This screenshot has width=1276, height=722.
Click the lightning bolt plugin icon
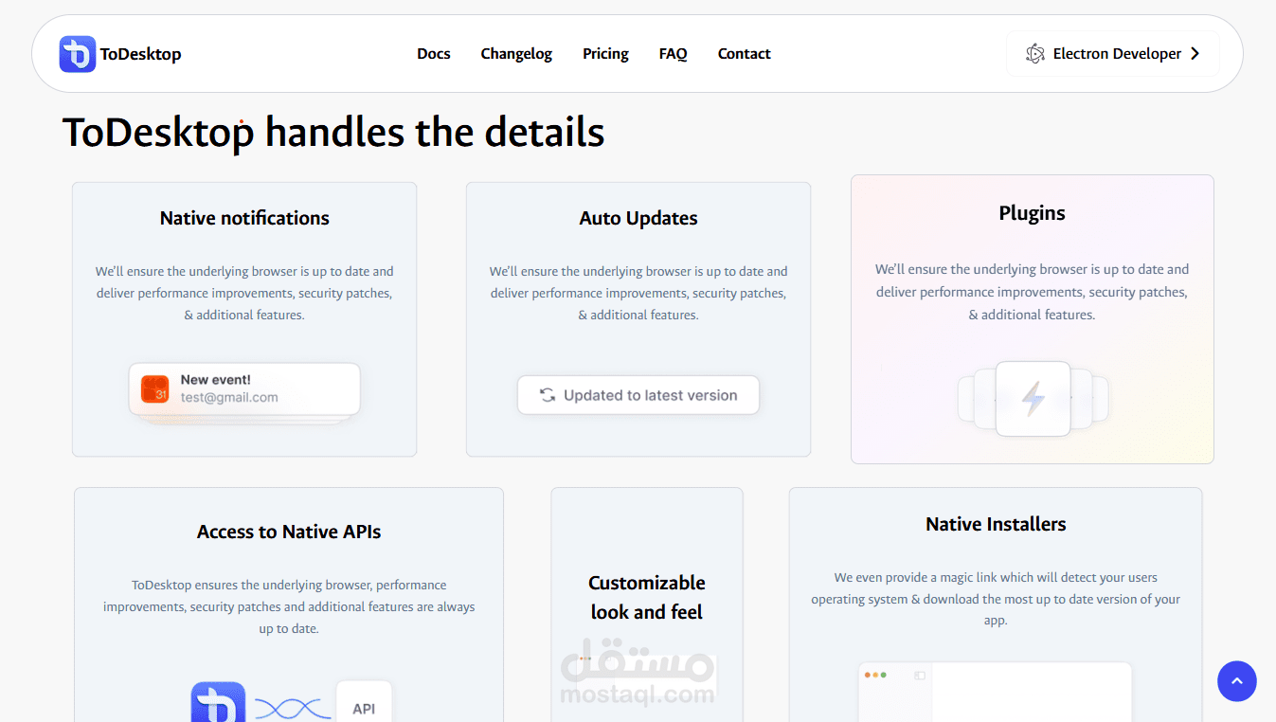[1033, 399]
